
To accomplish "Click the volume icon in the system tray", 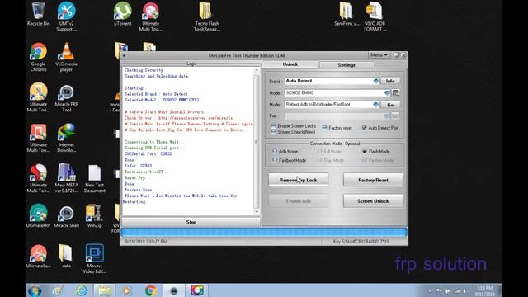I will click(x=465, y=291).
